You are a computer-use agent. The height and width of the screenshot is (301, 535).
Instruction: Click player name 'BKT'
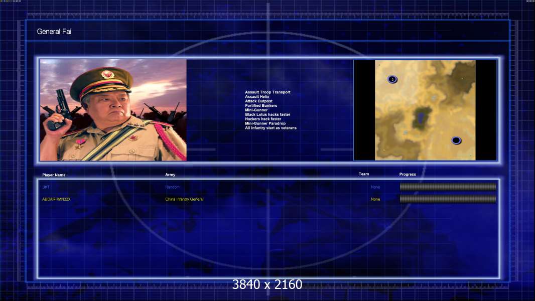coord(46,187)
